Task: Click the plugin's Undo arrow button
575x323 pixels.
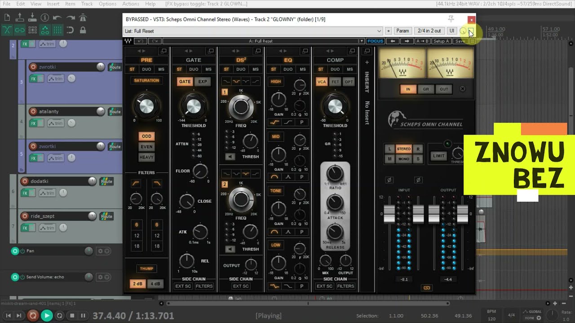Action: 141,41
